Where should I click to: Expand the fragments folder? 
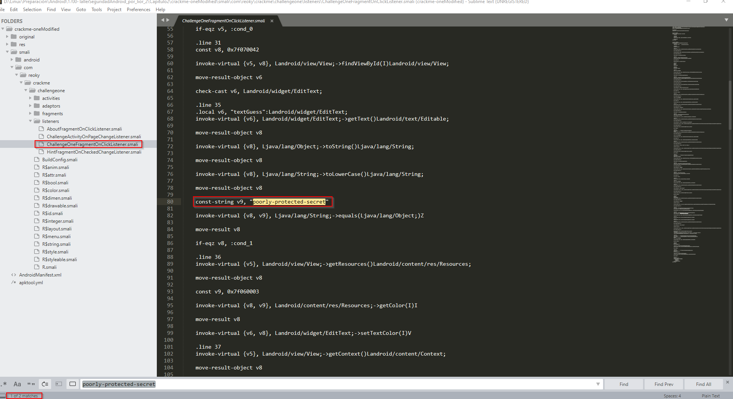pos(30,113)
